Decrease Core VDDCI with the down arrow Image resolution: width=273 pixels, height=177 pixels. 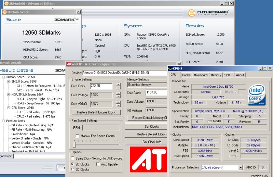point(118,105)
